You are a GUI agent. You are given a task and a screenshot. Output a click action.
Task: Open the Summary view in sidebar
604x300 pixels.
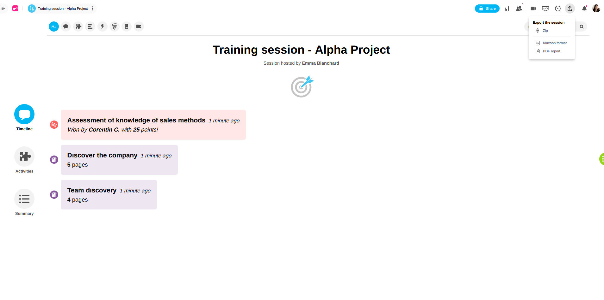24,199
